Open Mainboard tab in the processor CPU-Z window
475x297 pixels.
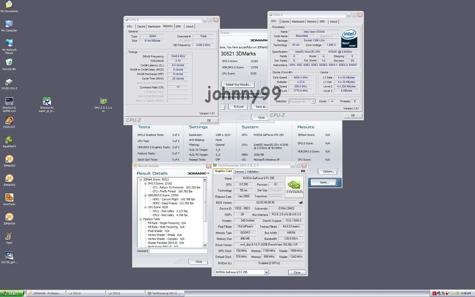(298, 21)
